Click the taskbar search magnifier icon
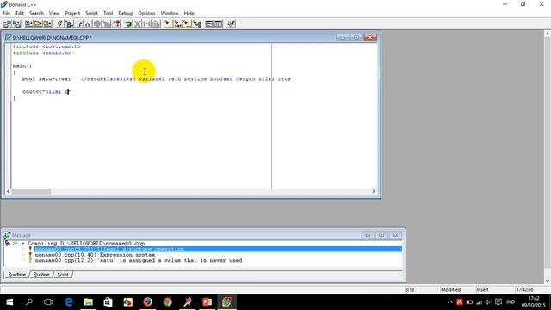 [29, 302]
